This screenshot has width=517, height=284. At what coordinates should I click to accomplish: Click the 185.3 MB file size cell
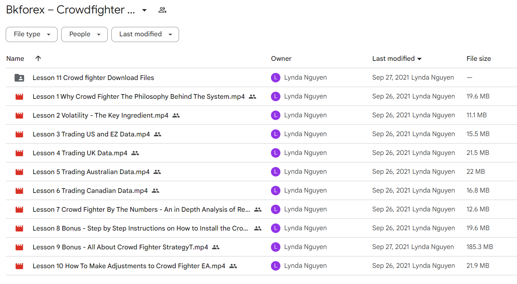[480, 247]
